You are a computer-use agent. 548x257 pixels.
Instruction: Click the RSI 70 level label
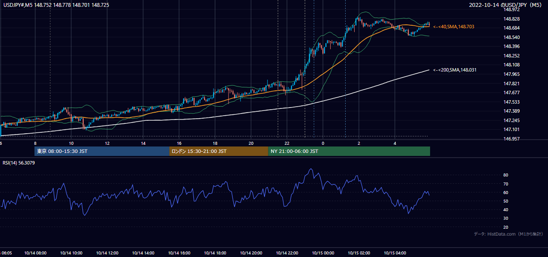coord(506,184)
